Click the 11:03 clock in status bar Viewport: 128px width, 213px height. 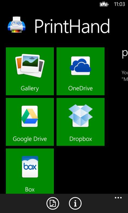120,4
